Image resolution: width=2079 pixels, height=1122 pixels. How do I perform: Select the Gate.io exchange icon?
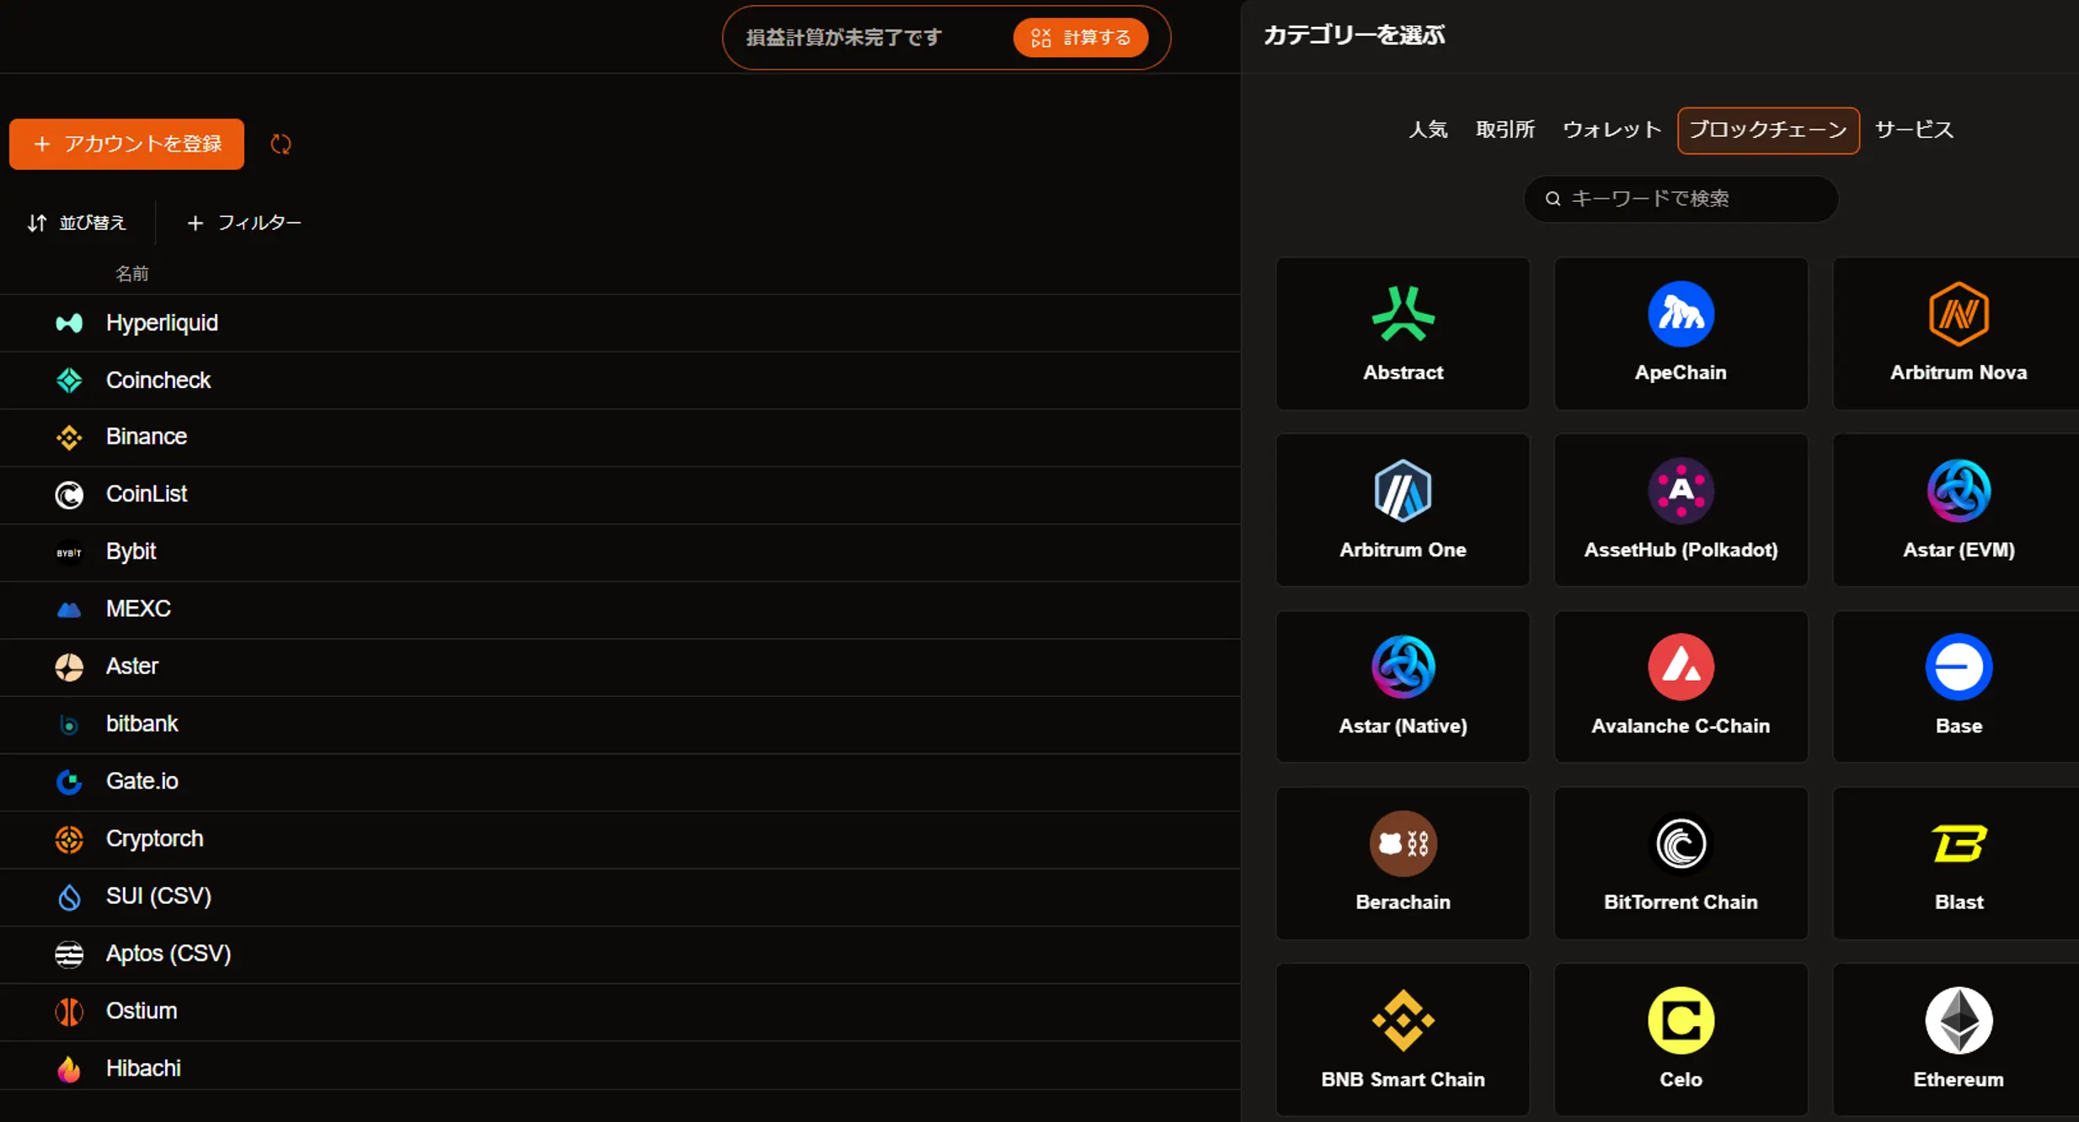68,781
